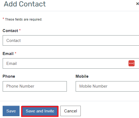139x118 pixels.
Task: Close the Add Contact dialog
Action: (137, 4)
